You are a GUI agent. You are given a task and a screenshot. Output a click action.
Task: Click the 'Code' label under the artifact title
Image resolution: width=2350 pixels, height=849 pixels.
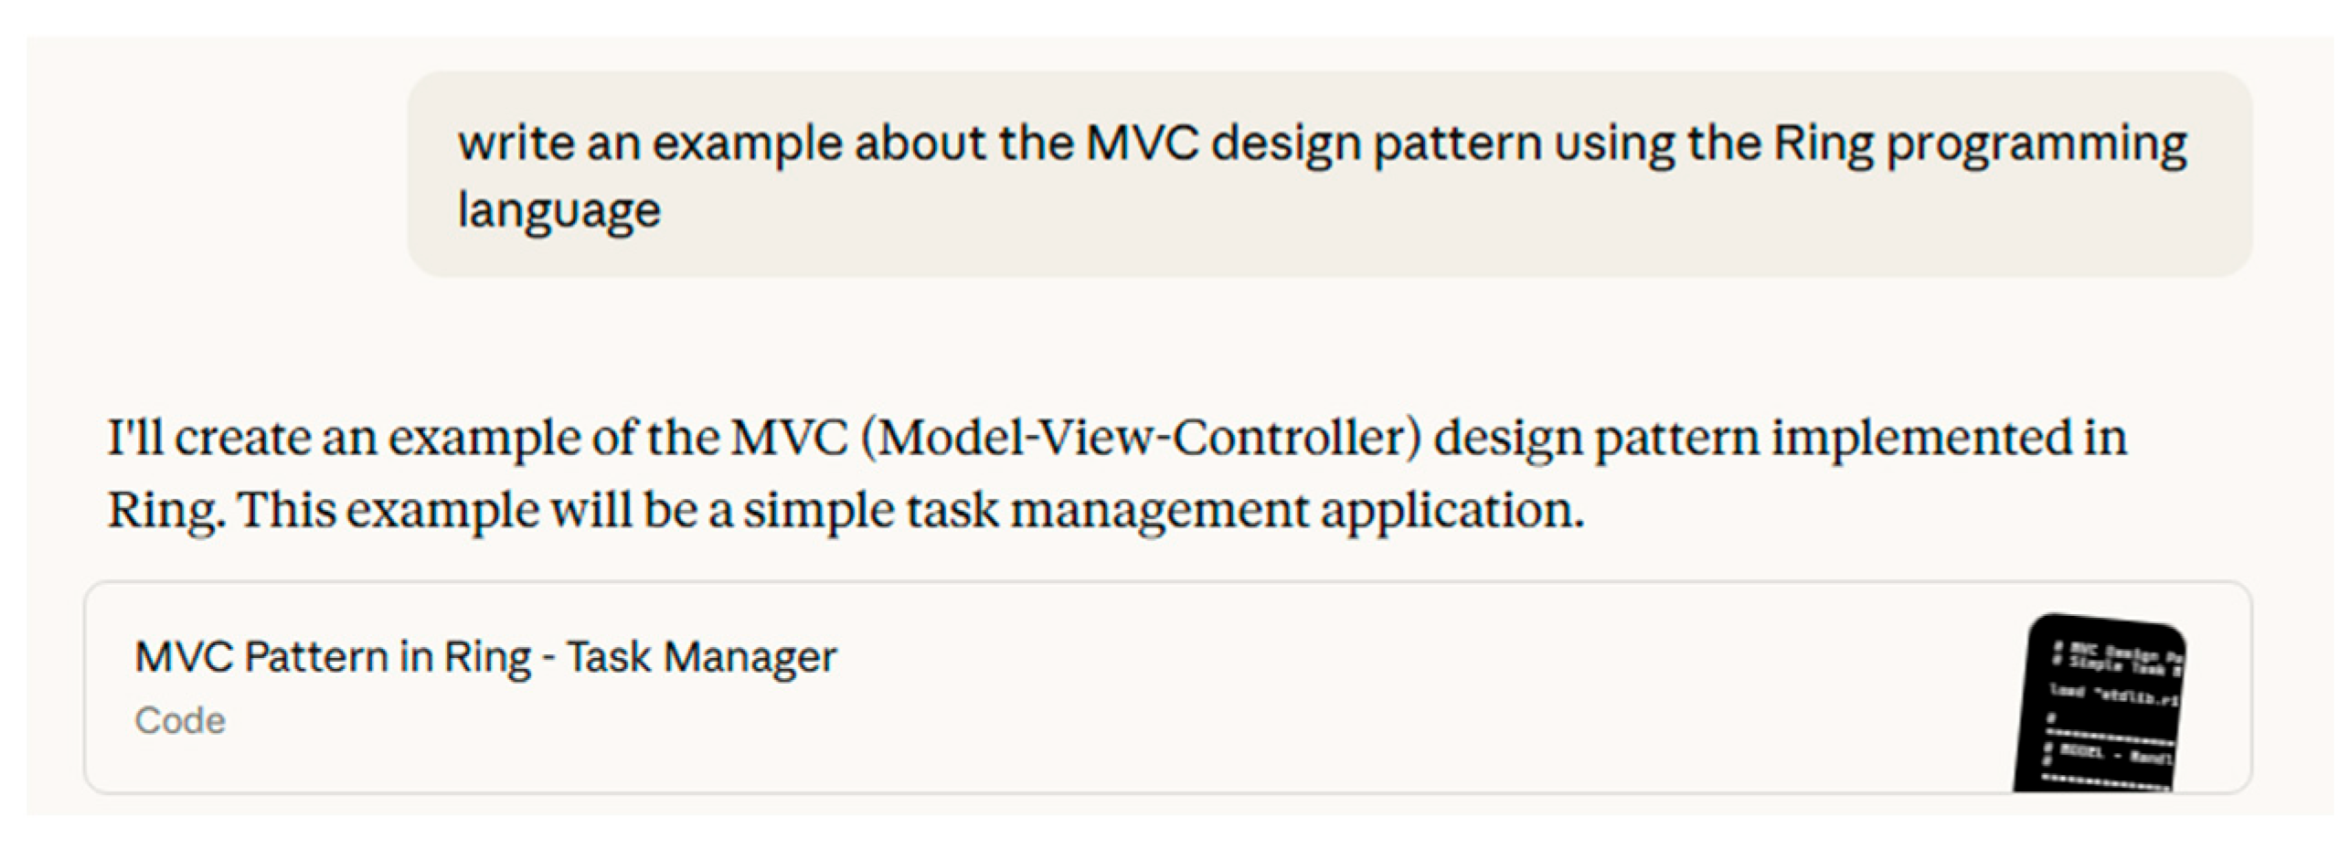click(x=180, y=721)
